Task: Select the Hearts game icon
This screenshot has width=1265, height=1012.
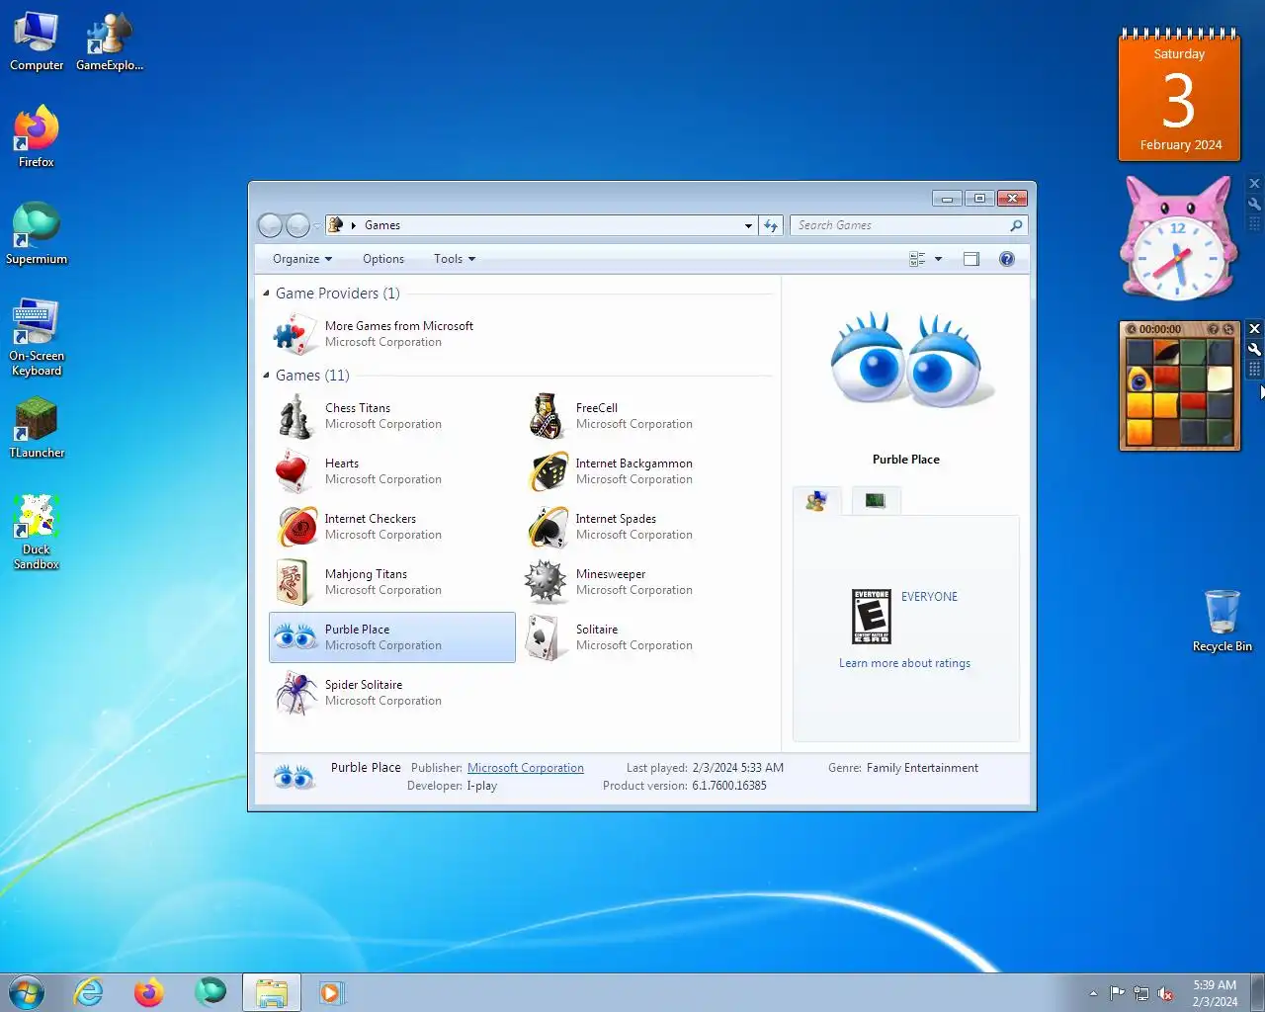Action: (x=294, y=471)
